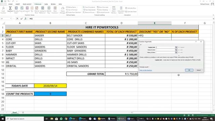Switch to the INSERT ribbon tab
The width and height of the screenshot is (215, 121).
[x=17, y=4]
